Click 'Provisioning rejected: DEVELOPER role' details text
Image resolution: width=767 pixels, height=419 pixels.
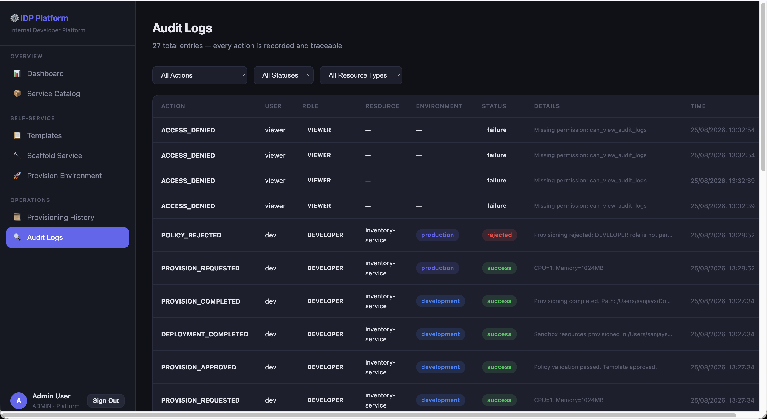click(603, 235)
